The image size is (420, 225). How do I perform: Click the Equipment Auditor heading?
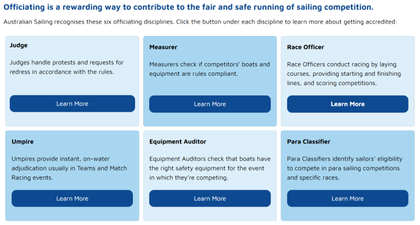[x=178, y=142]
